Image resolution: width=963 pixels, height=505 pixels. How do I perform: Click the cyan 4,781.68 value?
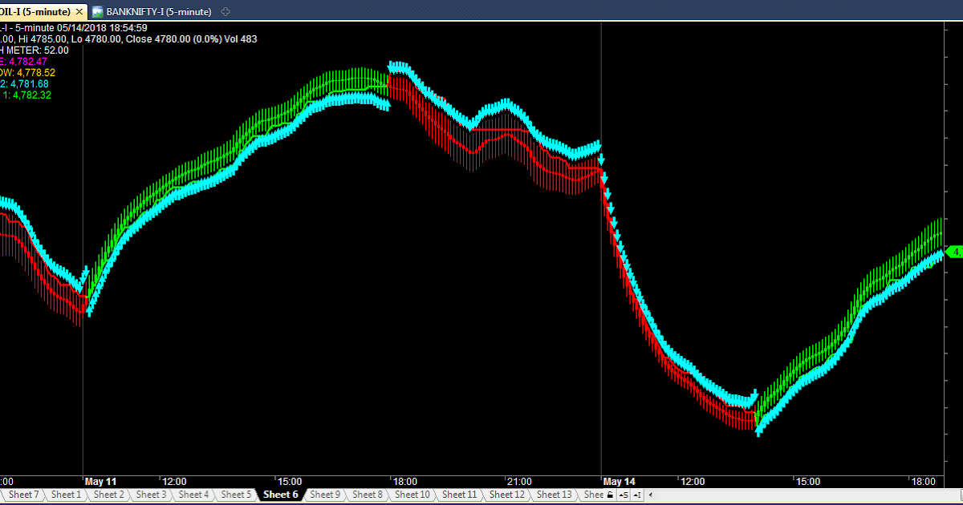(28, 83)
